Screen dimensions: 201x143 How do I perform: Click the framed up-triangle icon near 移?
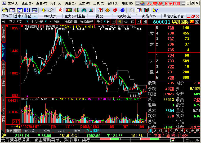click(x=139, y=22)
